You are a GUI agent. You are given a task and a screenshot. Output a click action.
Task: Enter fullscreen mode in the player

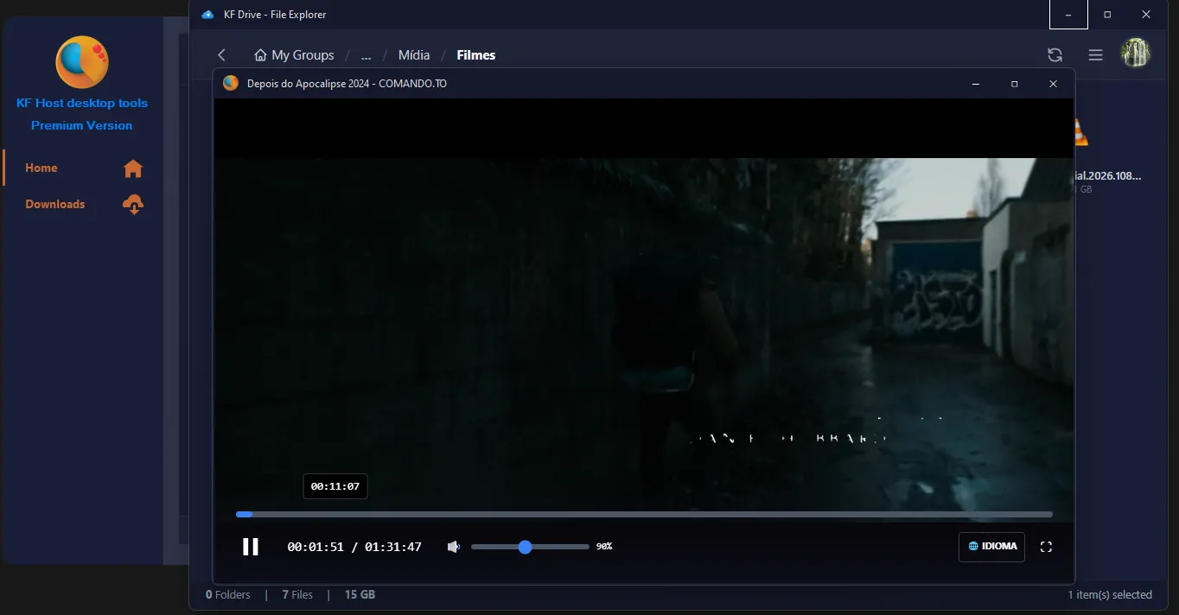pos(1046,547)
